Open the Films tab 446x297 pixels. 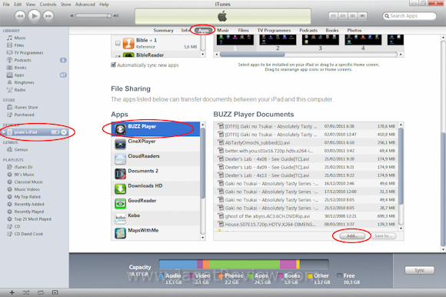click(x=243, y=30)
